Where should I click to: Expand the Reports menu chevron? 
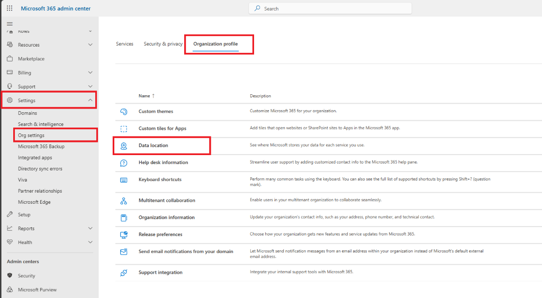pos(90,228)
